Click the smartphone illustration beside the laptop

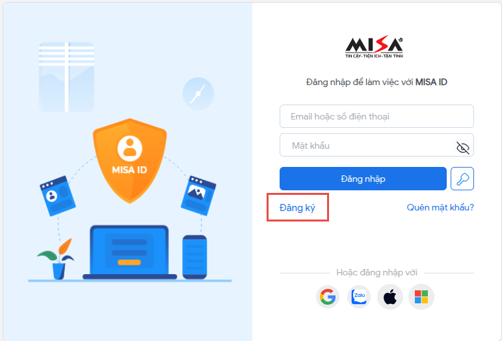coord(194,257)
